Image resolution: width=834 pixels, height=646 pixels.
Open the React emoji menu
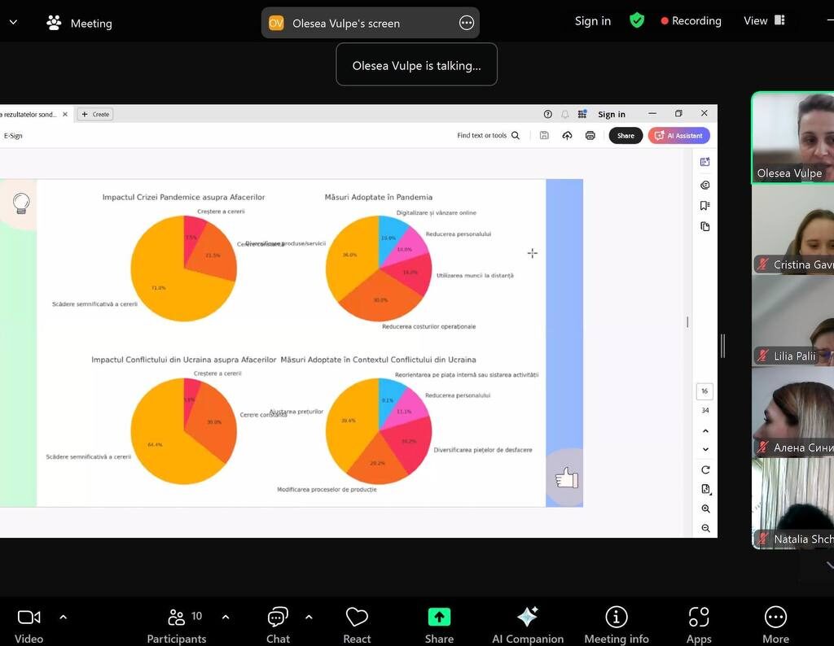tap(357, 624)
